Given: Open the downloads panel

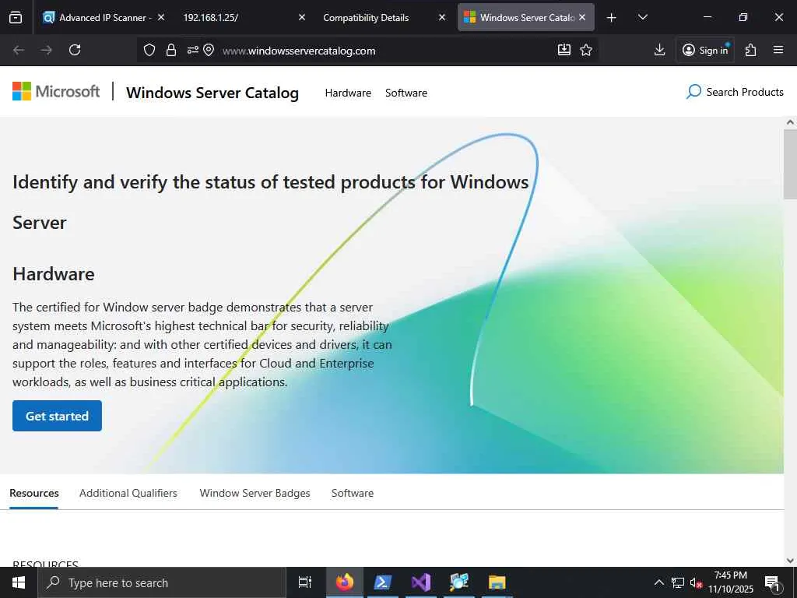Looking at the screenshot, I should coord(659,50).
